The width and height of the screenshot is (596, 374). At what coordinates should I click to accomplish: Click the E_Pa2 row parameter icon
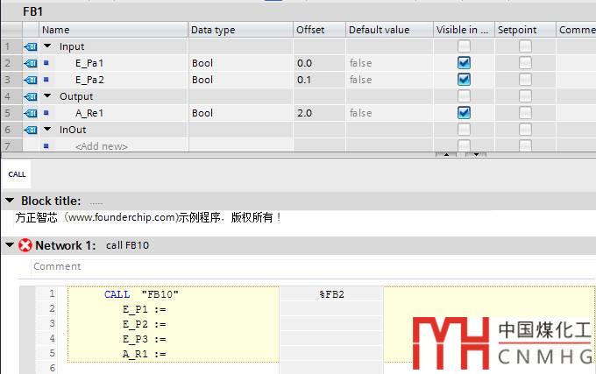point(30,80)
